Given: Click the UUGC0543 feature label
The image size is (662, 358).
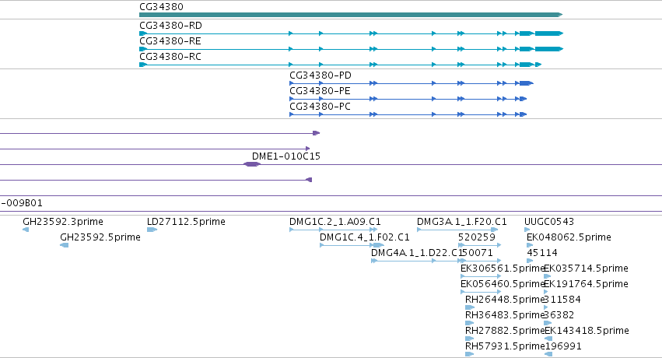Looking at the screenshot, I should point(549,222).
